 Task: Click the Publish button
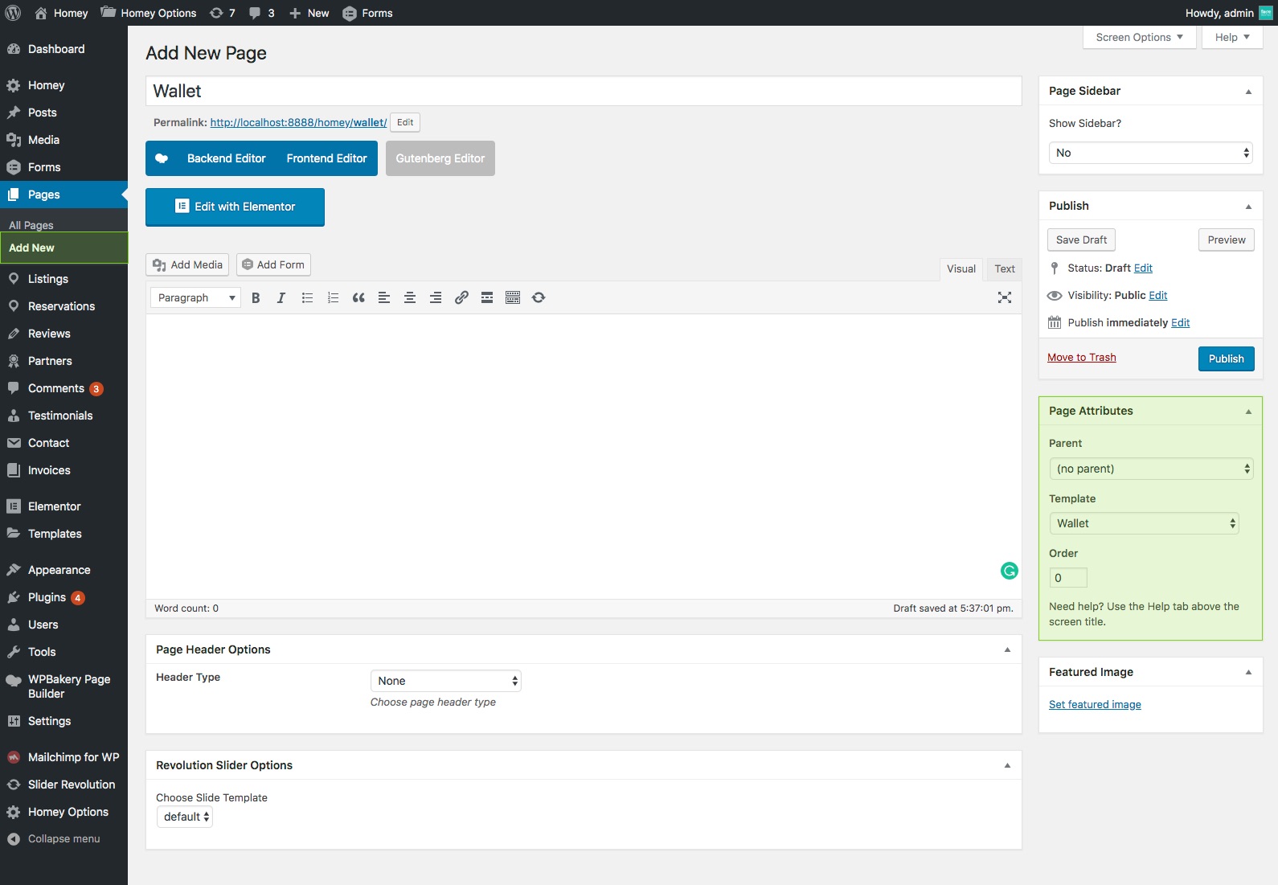[x=1226, y=359]
